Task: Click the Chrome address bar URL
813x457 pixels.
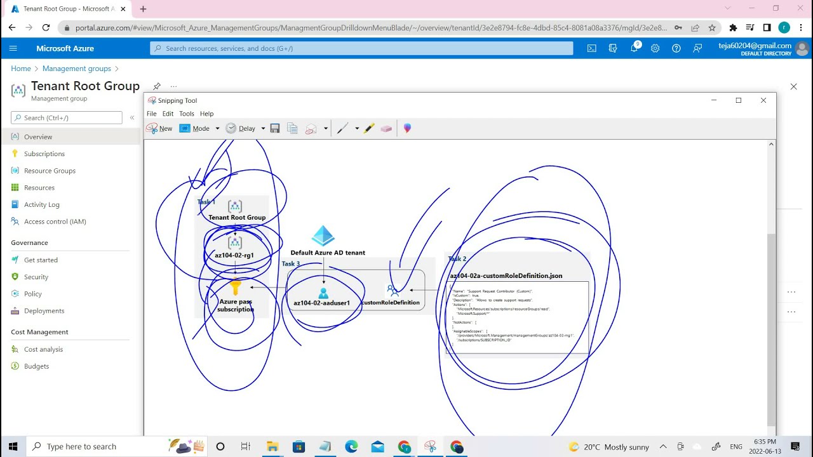Action: (372, 28)
